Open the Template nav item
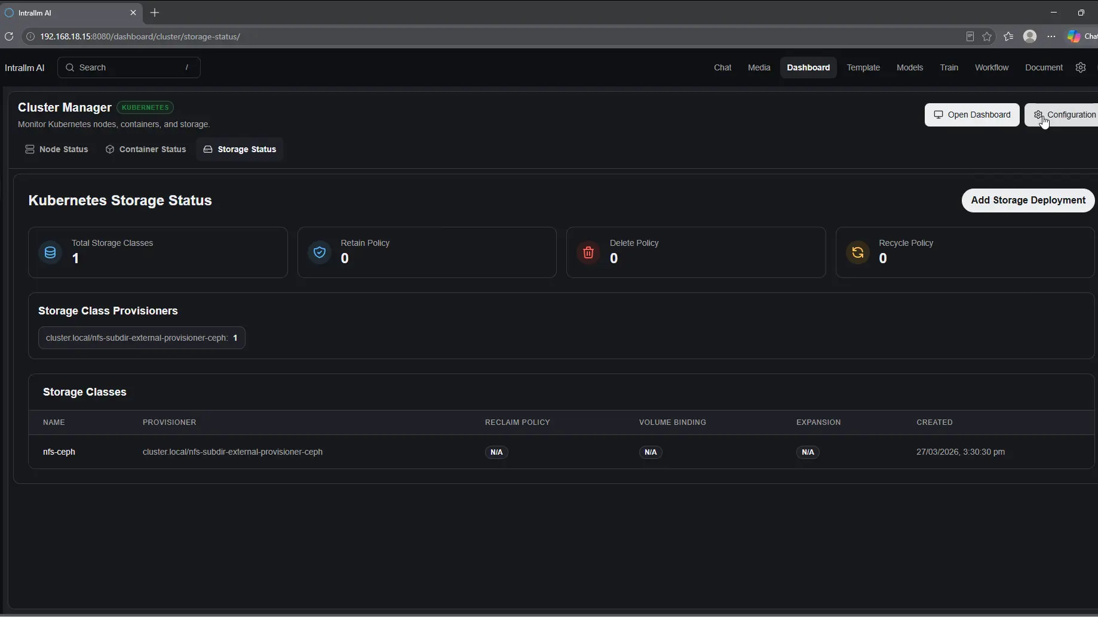This screenshot has height=617, width=1098. pos(863,67)
